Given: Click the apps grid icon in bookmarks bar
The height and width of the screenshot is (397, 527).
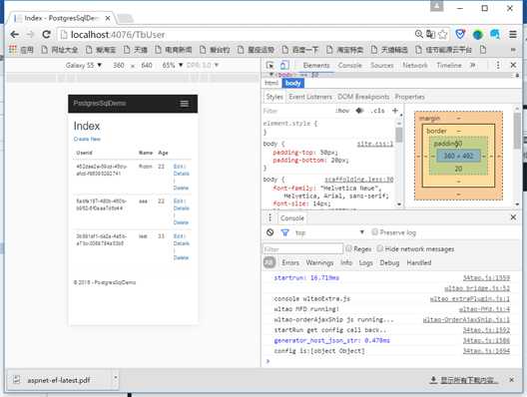Looking at the screenshot, I should (13, 50).
